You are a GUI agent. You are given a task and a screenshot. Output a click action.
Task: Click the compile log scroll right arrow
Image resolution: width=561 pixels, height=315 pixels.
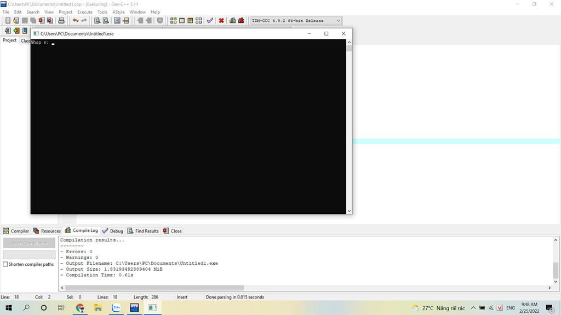coord(549,288)
